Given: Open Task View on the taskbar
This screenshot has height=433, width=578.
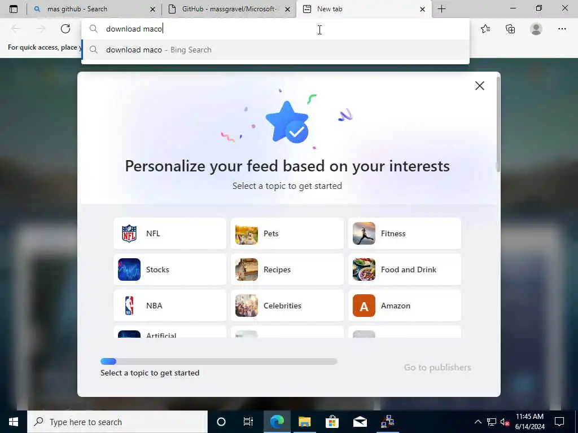Looking at the screenshot, I should (x=248, y=422).
